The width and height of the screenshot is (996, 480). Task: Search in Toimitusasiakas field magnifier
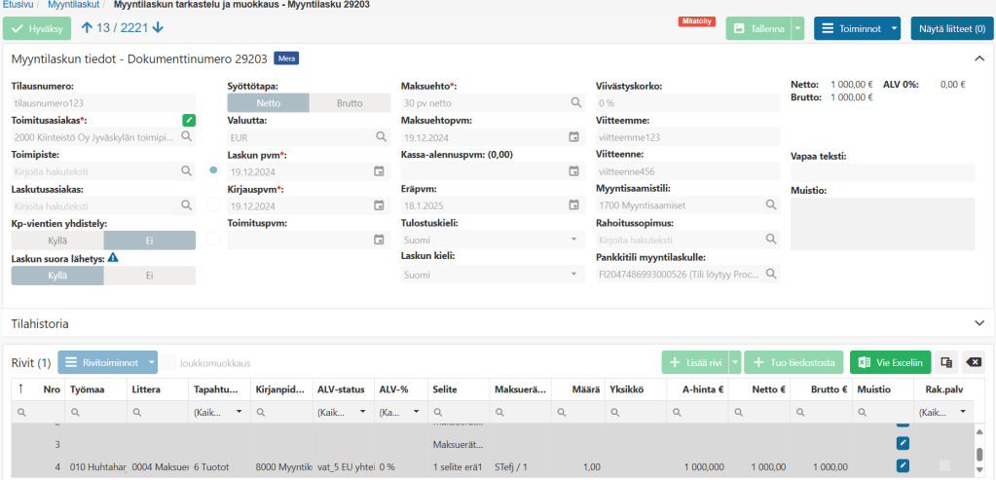187,136
